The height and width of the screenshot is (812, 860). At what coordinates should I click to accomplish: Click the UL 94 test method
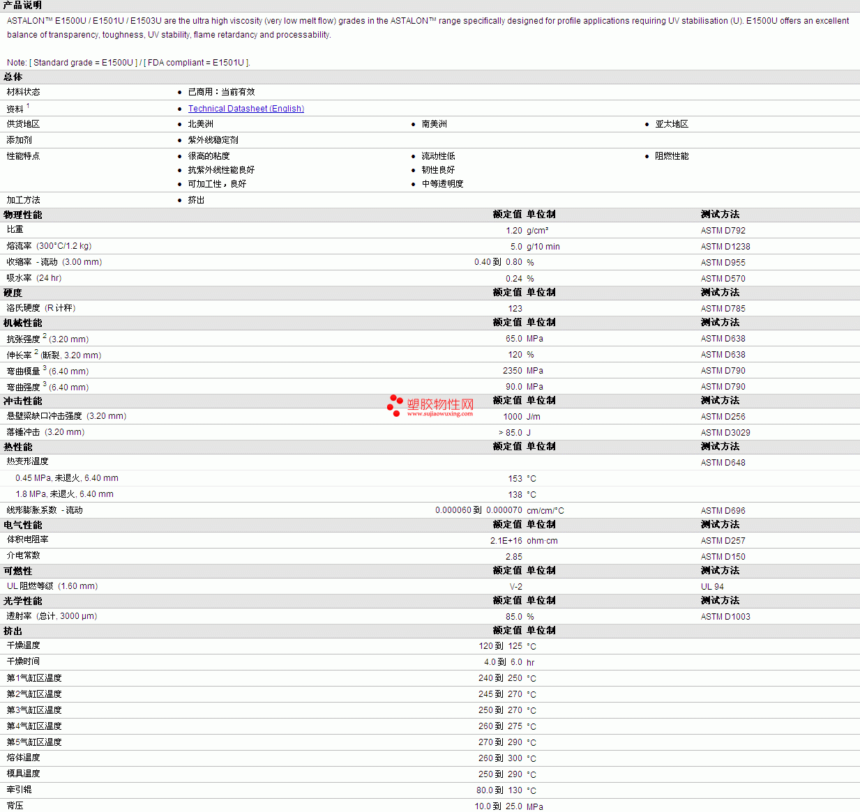coord(713,587)
